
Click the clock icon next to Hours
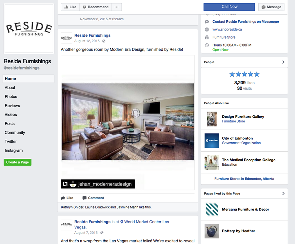point(207,45)
